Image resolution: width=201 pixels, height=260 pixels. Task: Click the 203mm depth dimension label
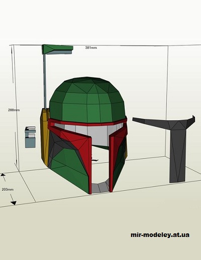(8, 189)
